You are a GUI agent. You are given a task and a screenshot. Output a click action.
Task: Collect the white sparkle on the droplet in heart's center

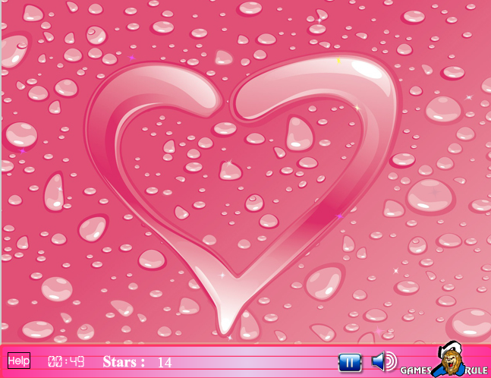229,163
